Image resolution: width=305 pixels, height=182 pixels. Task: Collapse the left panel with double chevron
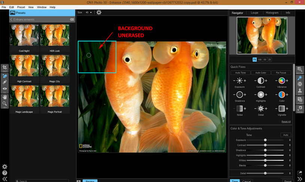coord(4,179)
